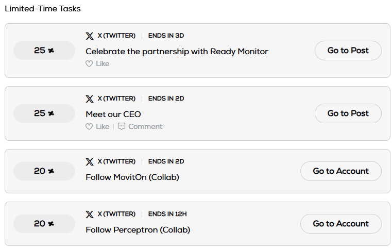Screen dimensions: 392x248
Task: Click X logo on Perceptron task
Action: [90, 214]
